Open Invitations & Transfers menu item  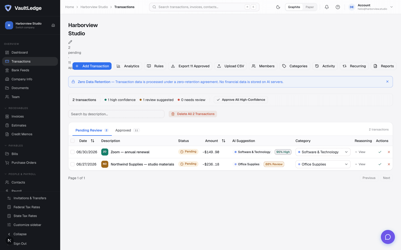click(30, 198)
